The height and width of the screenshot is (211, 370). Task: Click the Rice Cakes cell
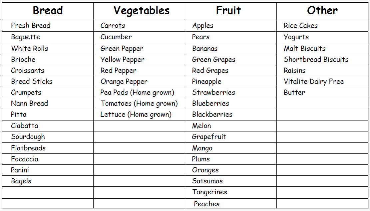pos(301,26)
